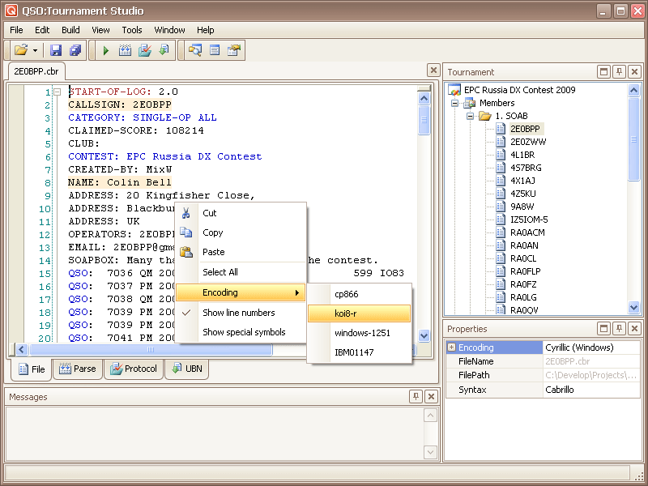This screenshot has height=486, width=648.
Task: Click the folder with red checkmark icon
Action: coord(144,50)
